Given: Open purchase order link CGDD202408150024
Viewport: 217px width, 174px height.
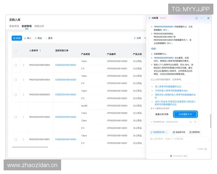Looking at the screenshot, I should (x=65, y=95).
